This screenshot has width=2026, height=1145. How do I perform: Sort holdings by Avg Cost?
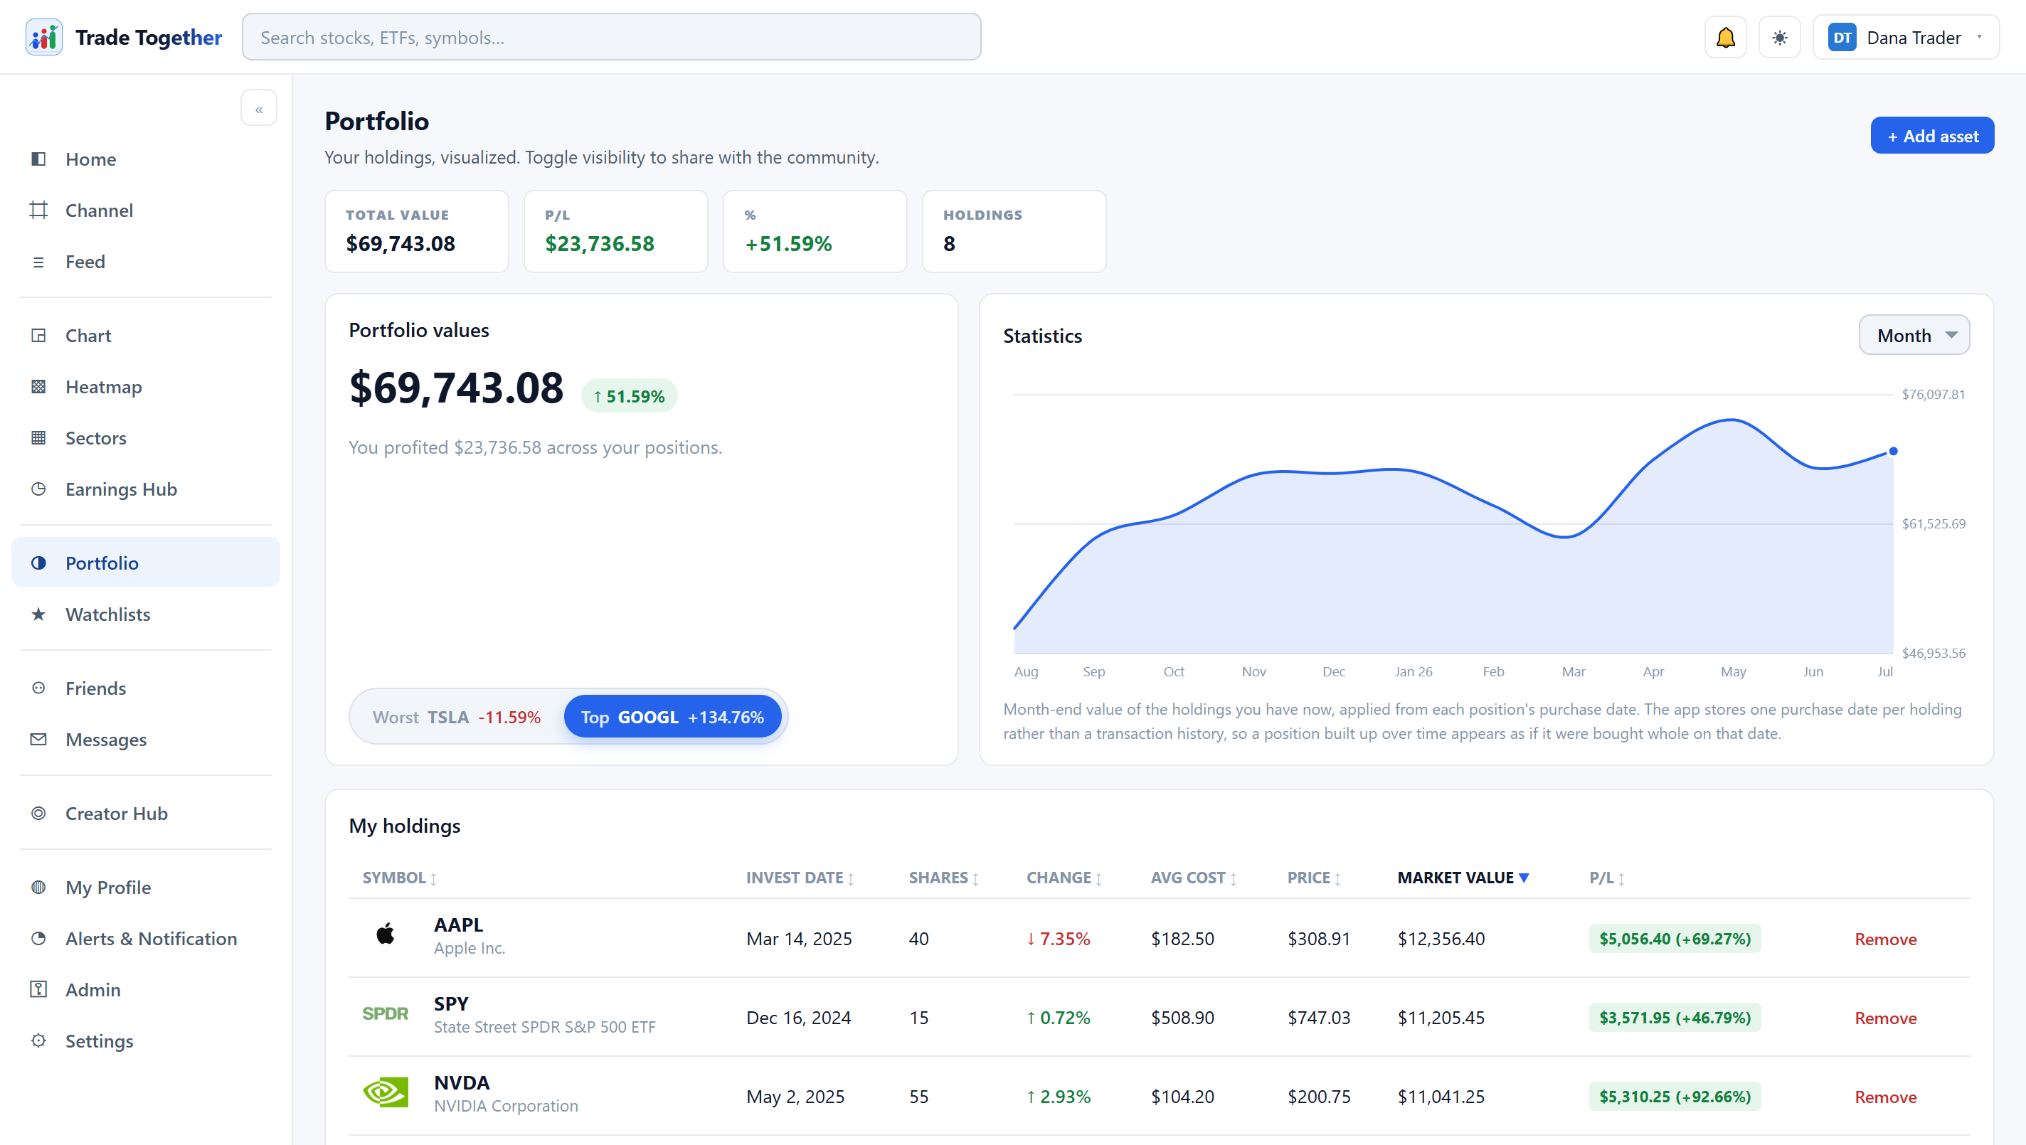click(x=1194, y=878)
